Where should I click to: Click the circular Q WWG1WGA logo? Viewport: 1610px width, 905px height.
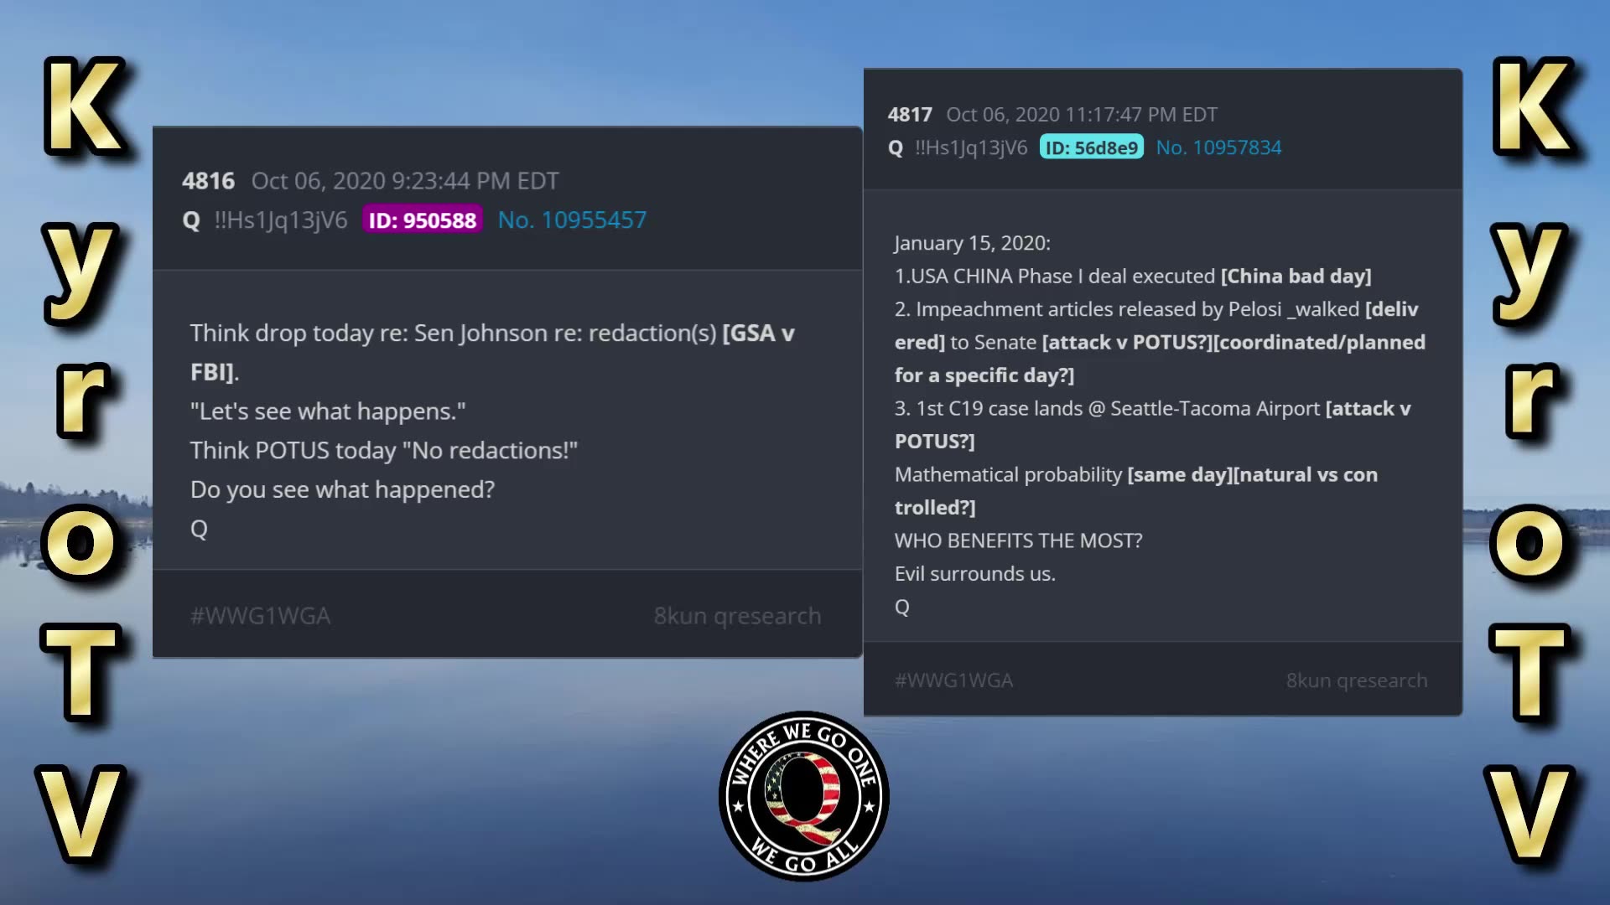click(x=803, y=796)
